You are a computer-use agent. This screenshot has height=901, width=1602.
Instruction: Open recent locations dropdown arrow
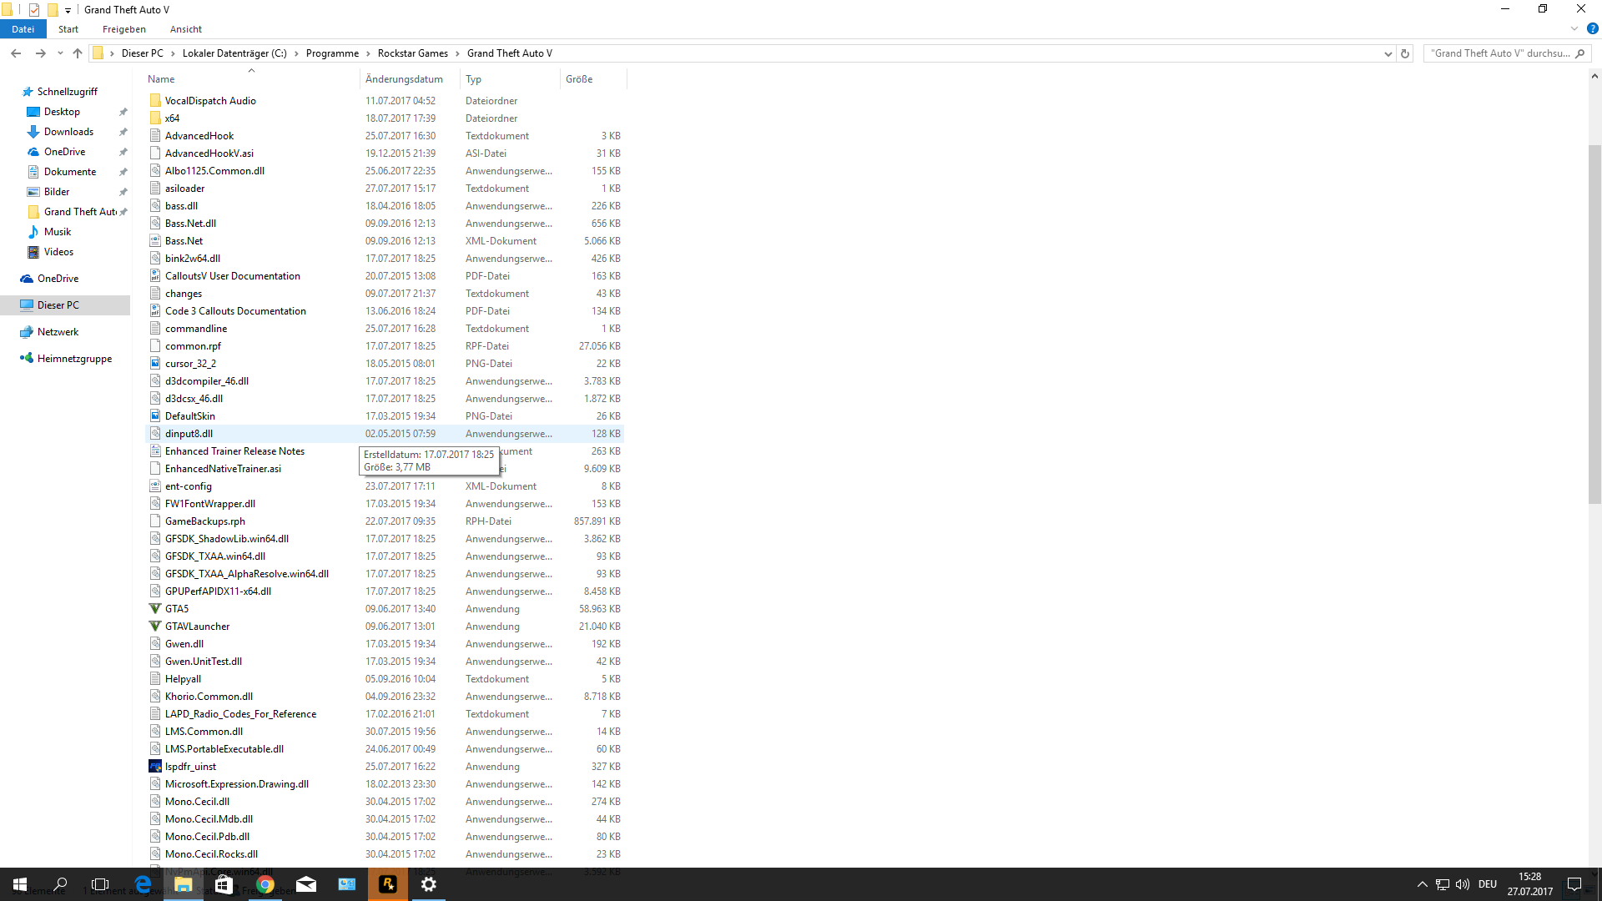60,53
